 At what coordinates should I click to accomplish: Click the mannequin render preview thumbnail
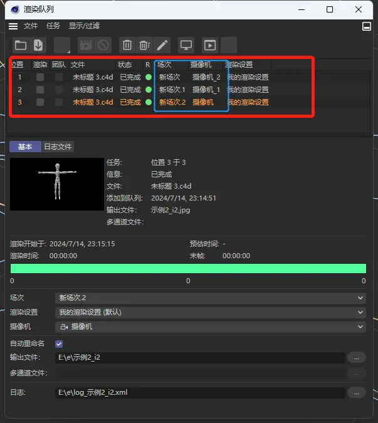(x=57, y=184)
